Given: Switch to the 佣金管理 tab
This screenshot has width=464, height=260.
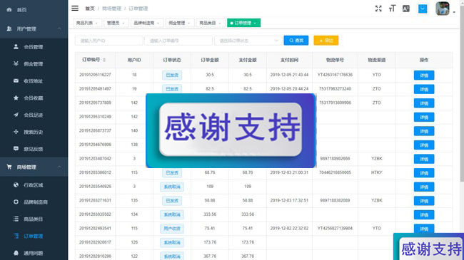Looking at the screenshot, I should click(179, 23).
